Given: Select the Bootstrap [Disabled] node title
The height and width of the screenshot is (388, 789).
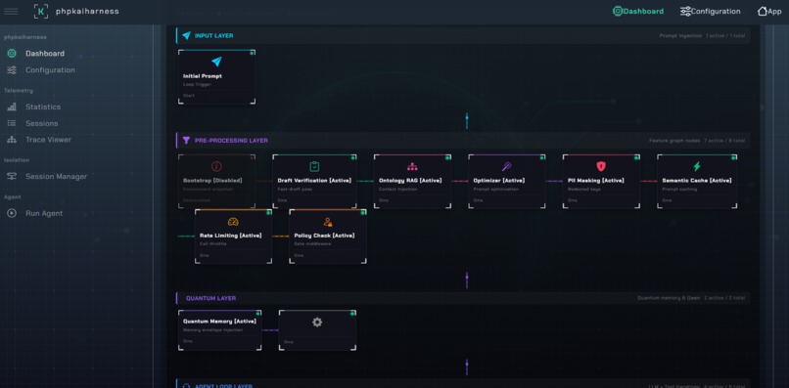Looking at the screenshot, I should tap(212, 181).
